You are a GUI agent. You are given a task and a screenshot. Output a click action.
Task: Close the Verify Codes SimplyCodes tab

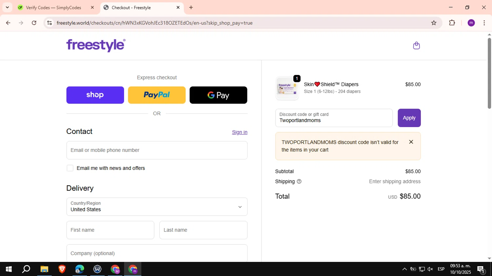(x=92, y=8)
